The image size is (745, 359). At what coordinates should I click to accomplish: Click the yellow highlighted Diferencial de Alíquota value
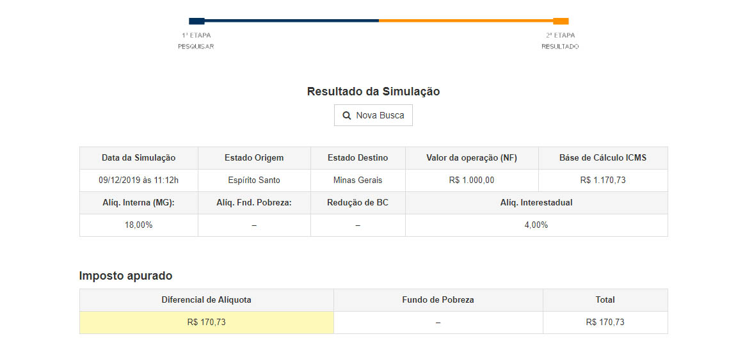pos(206,323)
